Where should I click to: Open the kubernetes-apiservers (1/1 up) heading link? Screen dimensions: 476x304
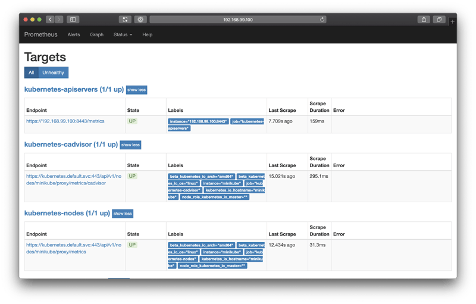click(74, 89)
